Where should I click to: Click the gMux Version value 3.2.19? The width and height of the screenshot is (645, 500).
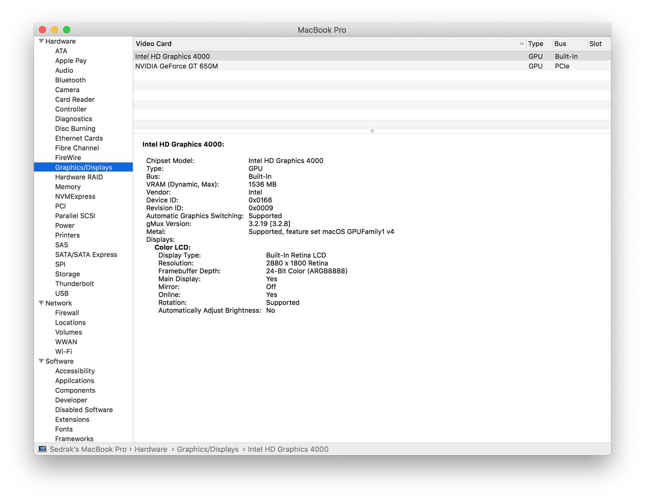pyautogui.click(x=269, y=224)
